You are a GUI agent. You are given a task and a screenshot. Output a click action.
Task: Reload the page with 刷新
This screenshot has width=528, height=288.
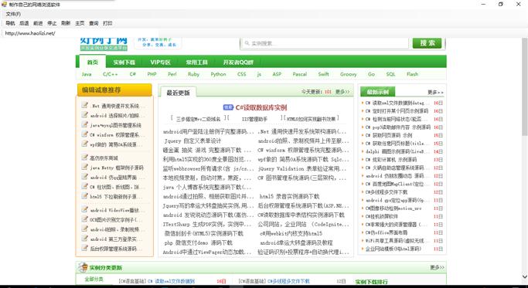[x=66, y=23]
